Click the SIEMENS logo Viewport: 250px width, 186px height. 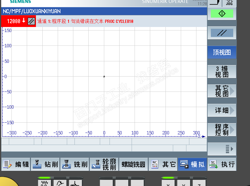pyautogui.click(x=21, y=1)
